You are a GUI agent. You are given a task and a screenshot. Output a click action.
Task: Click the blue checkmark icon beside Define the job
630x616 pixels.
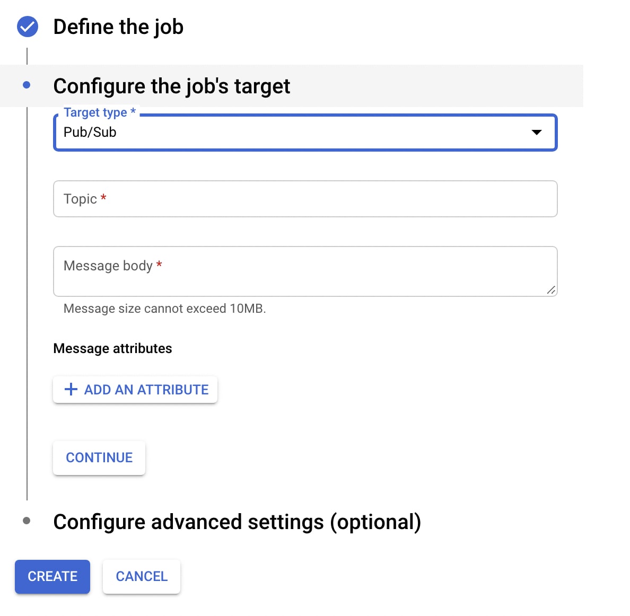point(28,27)
